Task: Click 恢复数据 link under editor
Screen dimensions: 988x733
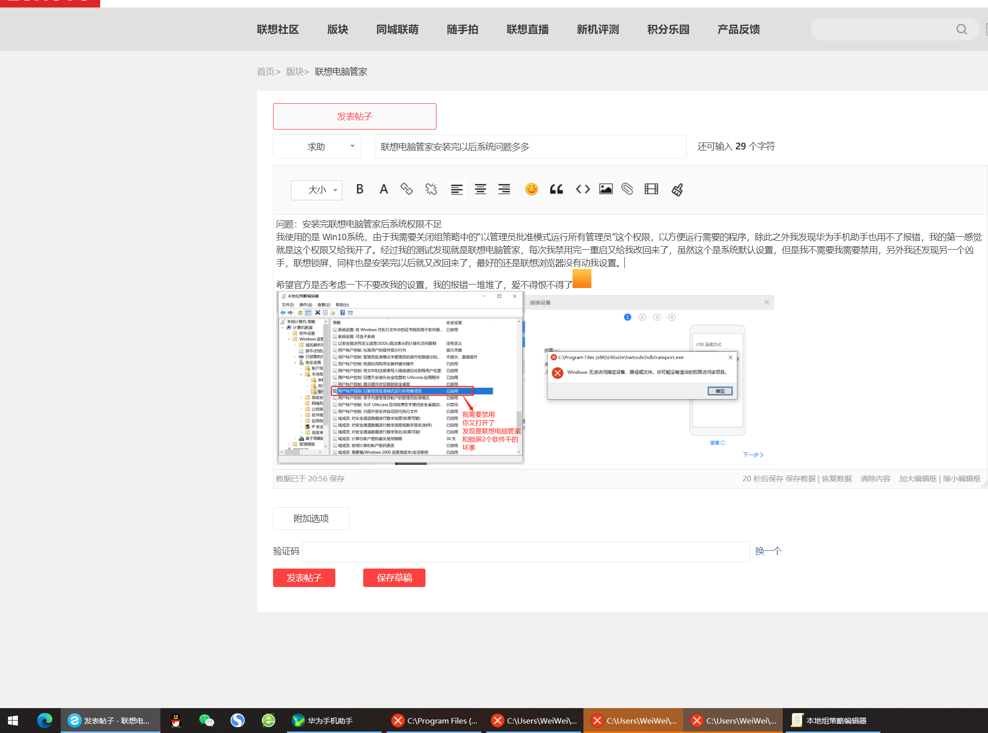Action: 837,478
